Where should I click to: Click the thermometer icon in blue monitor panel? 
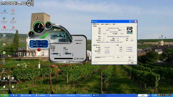(x=32, y=44)
